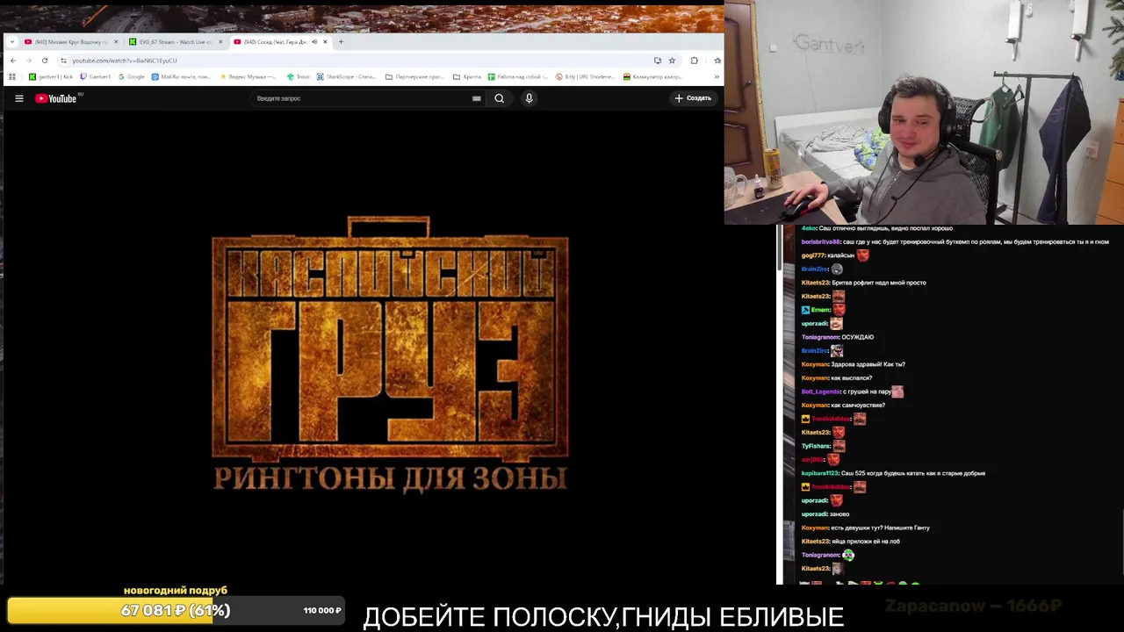Screen dimensions: 1124x632
Task: Expand the Партнерские программы bookmark folder
Action: [414, 77]
